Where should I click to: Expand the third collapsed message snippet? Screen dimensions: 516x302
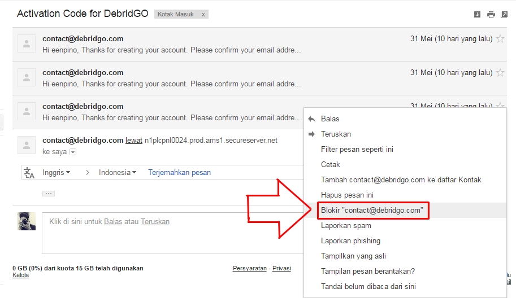[171, 118]
